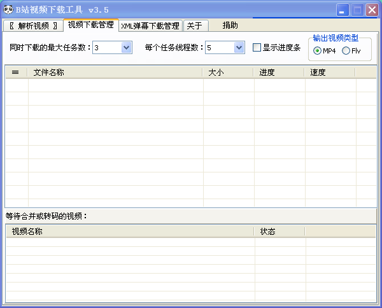This screenshot has height=308, width=382.
Task: Click the disabled maximize button in title bar
Action: pos(357,10)
